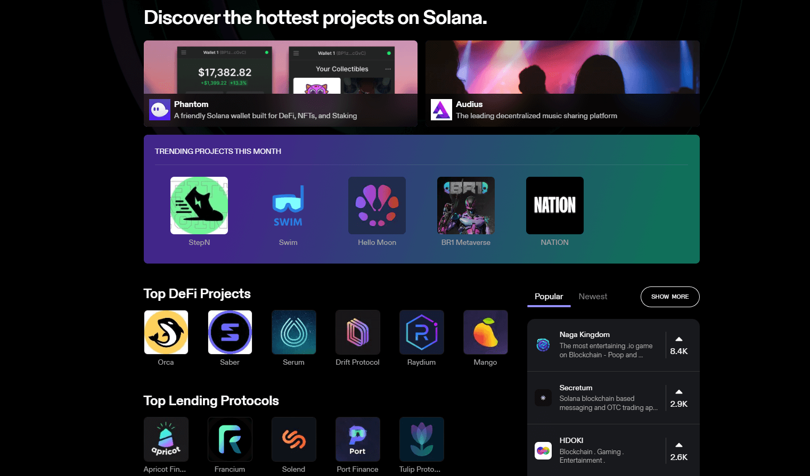Click the Secretum logo icon
The image size is (810, 476).
click(543, 398)
